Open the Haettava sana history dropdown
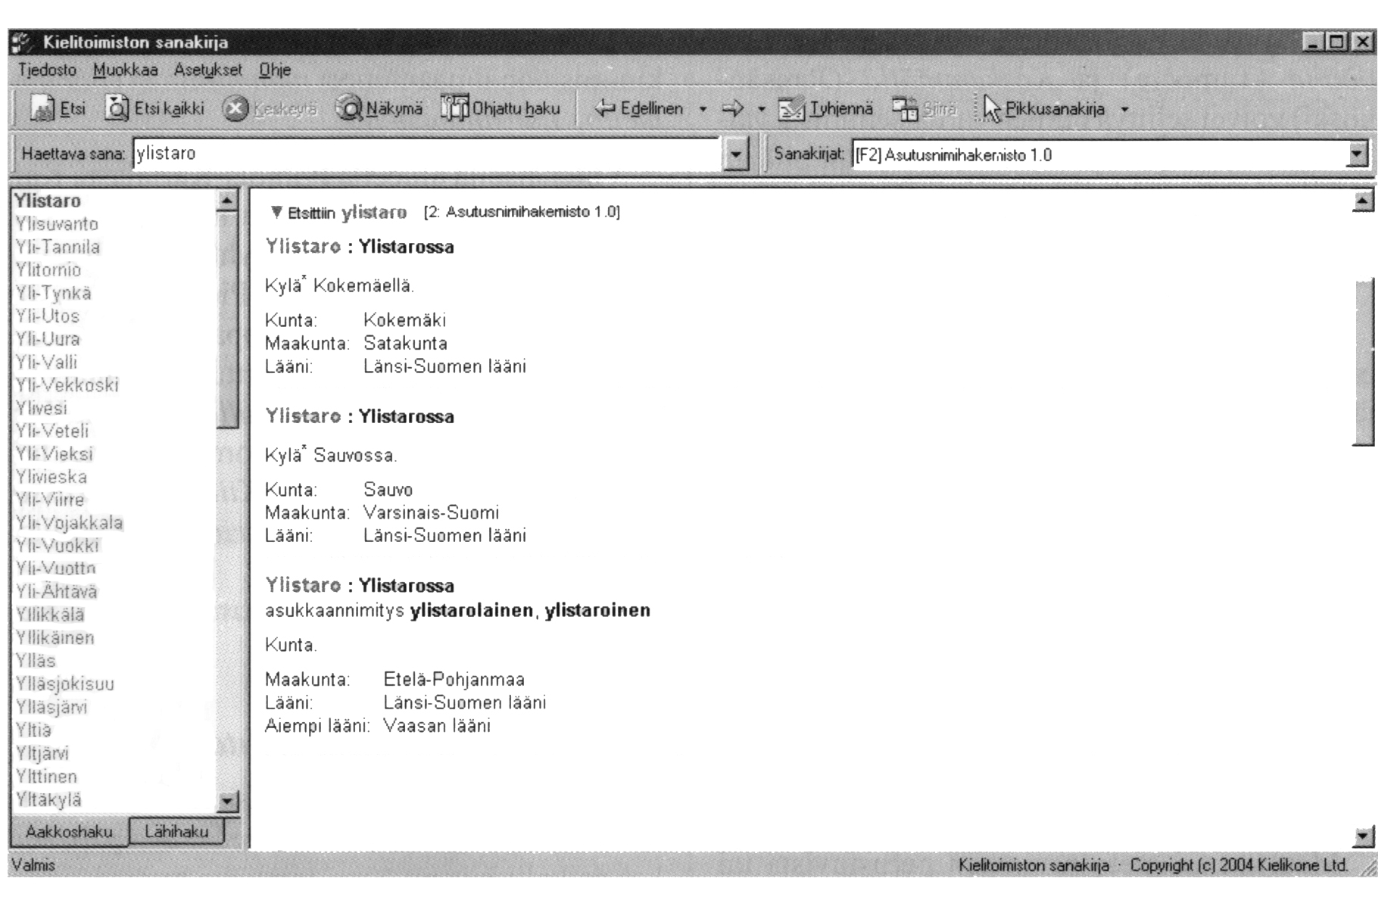 tap(735, 154)
